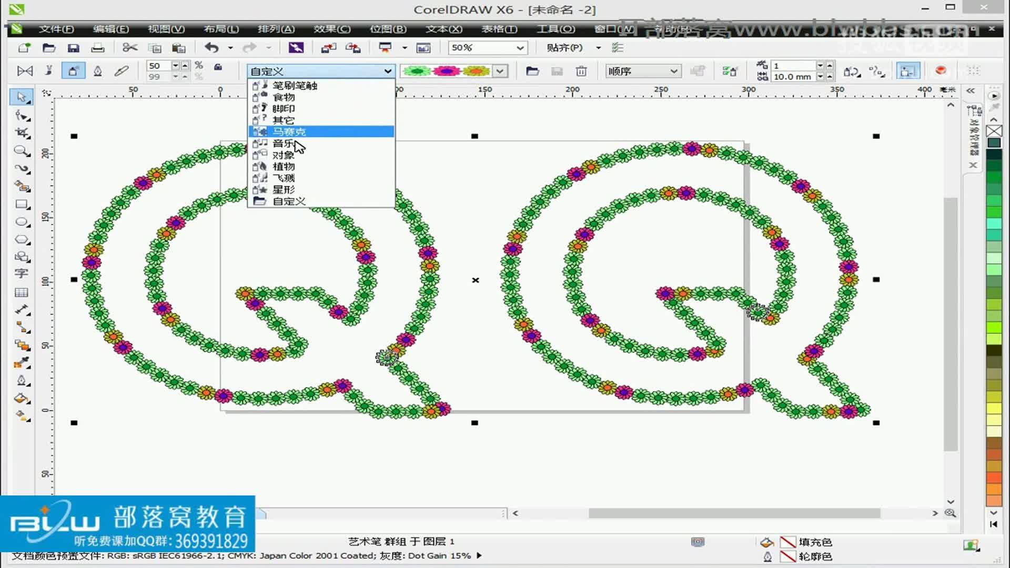
Task: Select the Zoom tool in toolbox
Action: click(22, 151)
